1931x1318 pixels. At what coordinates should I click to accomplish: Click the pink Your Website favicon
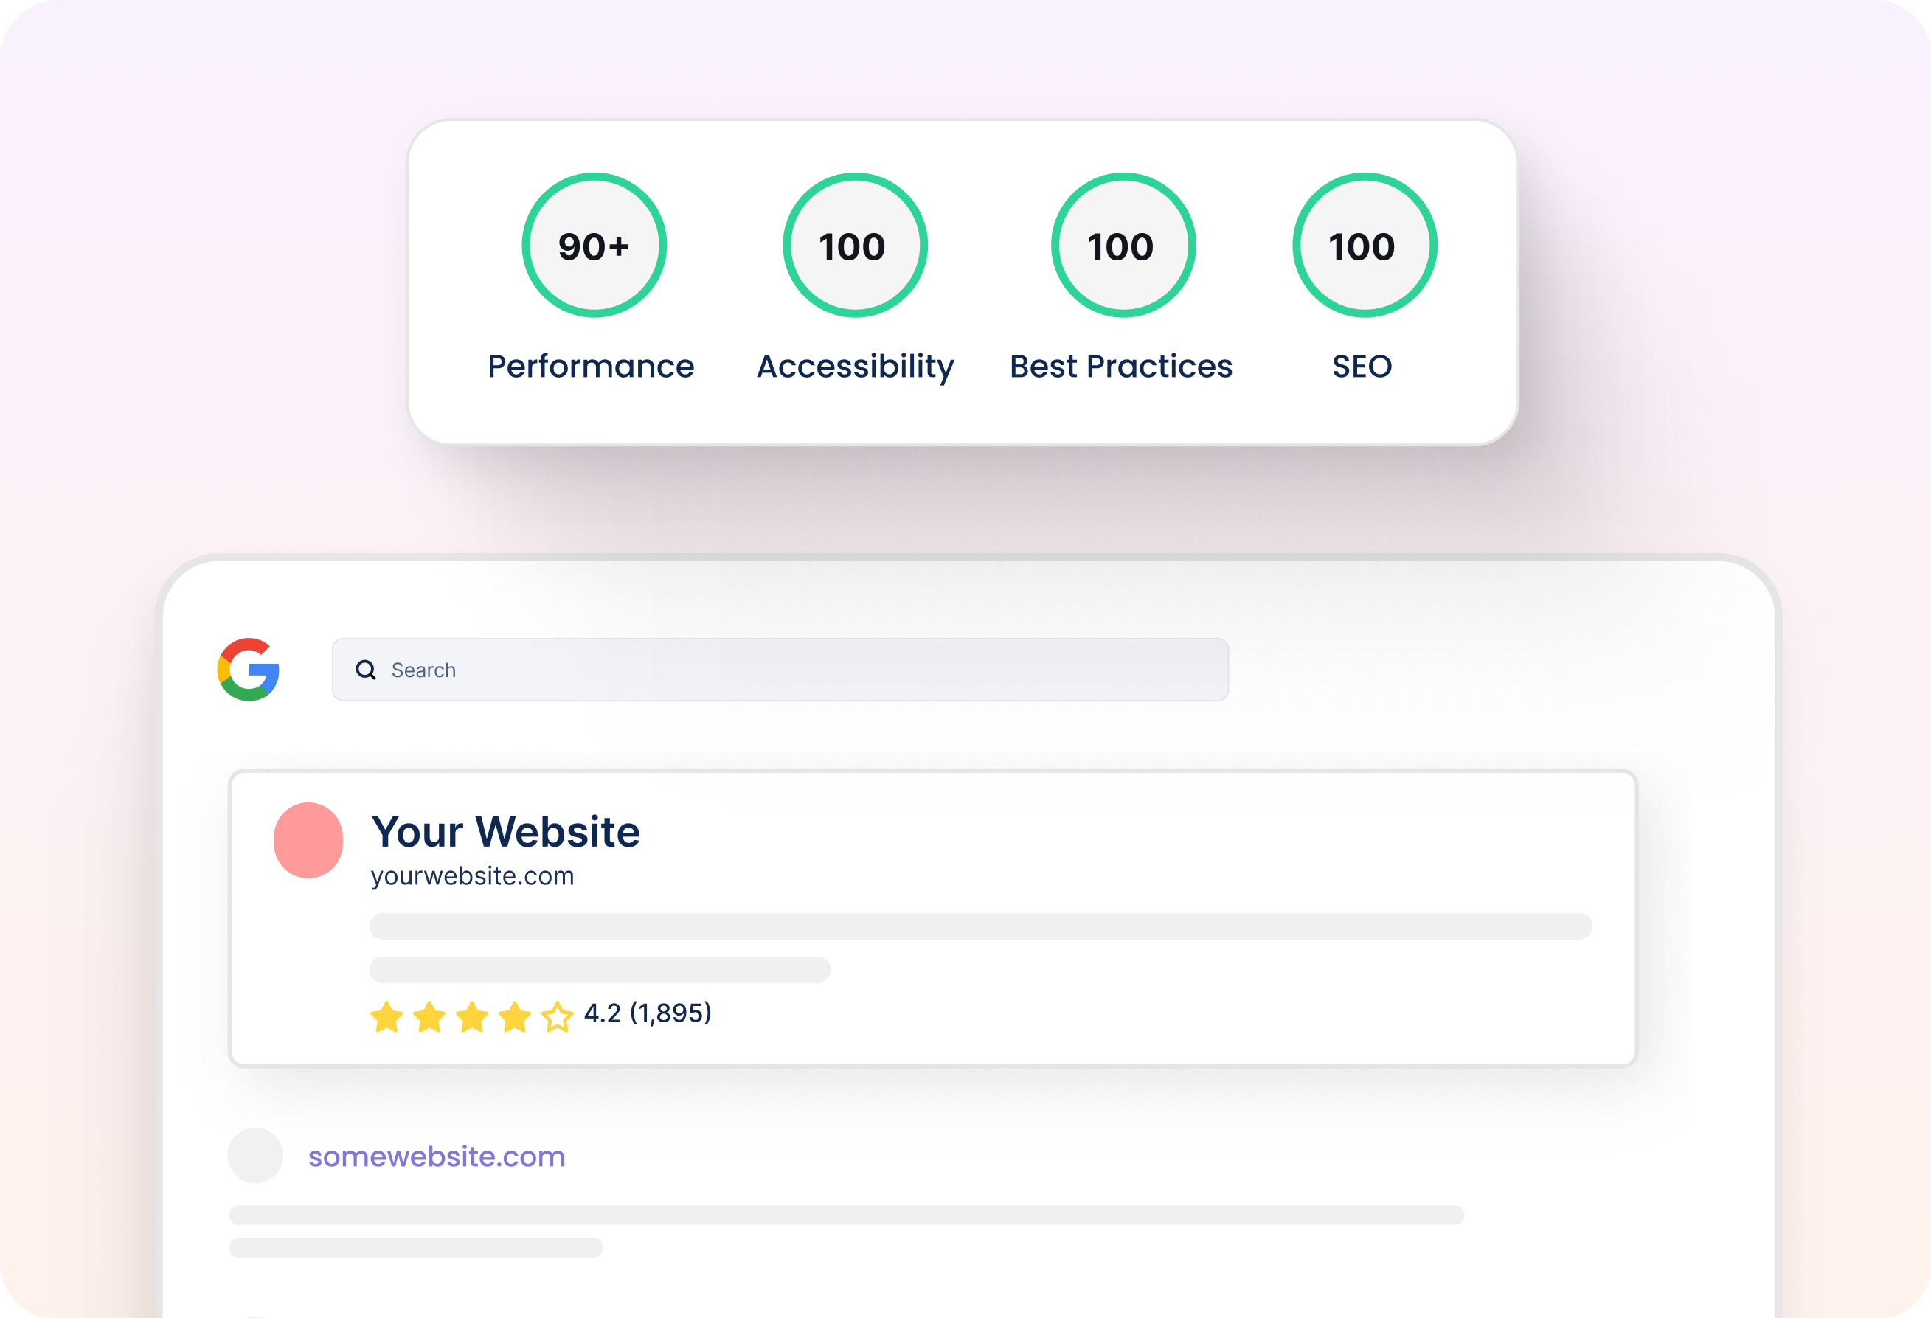click(x=308, y=840)
